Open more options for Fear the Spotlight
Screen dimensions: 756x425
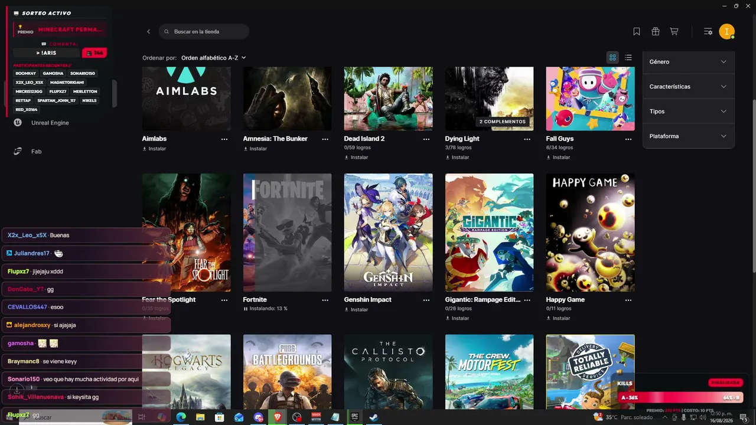point(224,300)
